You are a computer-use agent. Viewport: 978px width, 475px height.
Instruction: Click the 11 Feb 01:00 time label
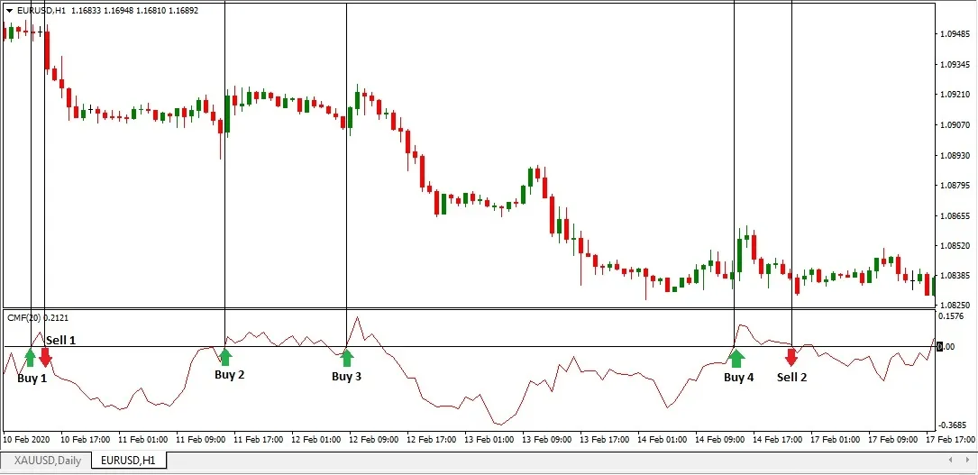point(142,440)
